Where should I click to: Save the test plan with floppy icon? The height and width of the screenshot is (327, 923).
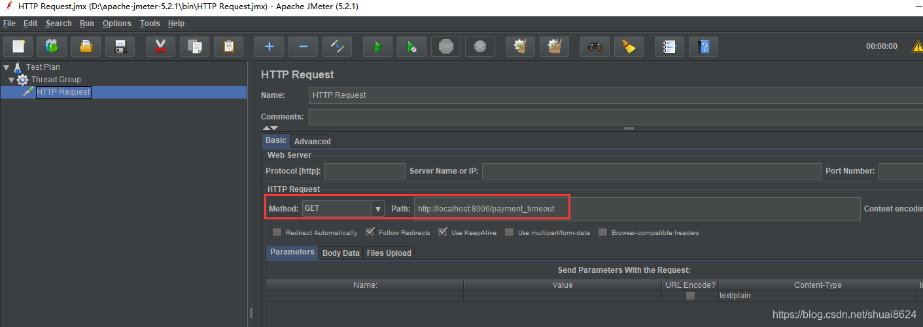(x=120, y=46)
